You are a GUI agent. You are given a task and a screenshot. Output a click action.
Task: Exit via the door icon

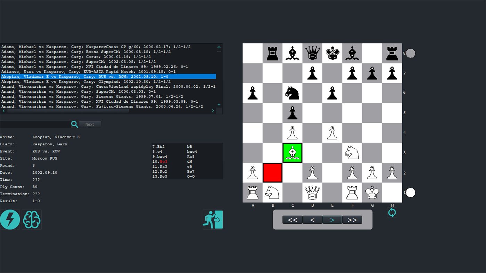coord(213,220)
